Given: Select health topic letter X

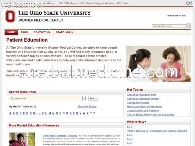Looking at the screenshot, I should tap(88, 113).
